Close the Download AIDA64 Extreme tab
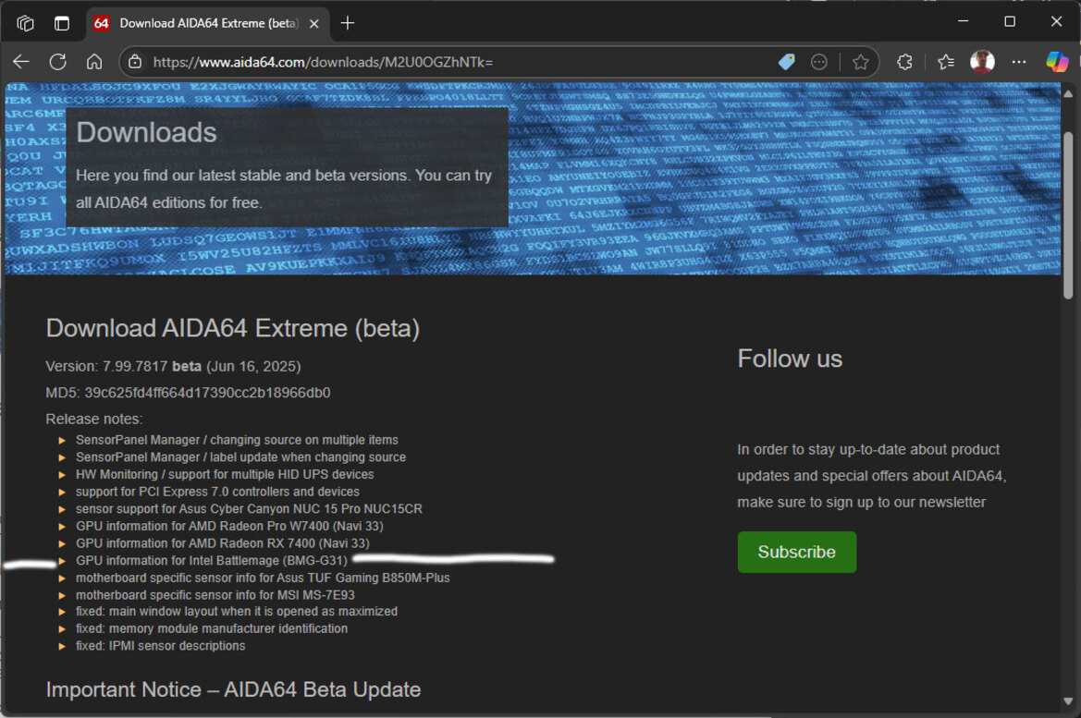 314,23
